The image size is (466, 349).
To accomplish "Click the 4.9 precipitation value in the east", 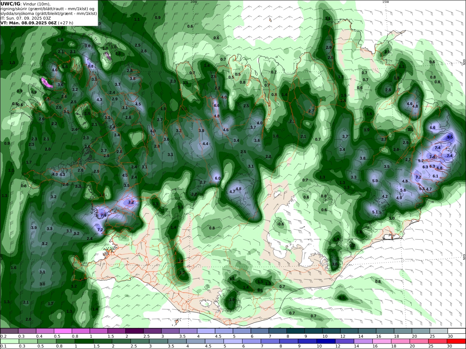I will (x=399, y=198).
